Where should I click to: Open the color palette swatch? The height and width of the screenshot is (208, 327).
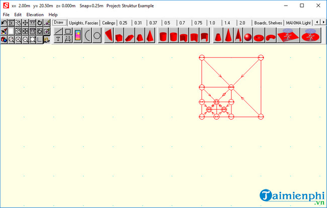pyautogui.click(x=78, y=35)
